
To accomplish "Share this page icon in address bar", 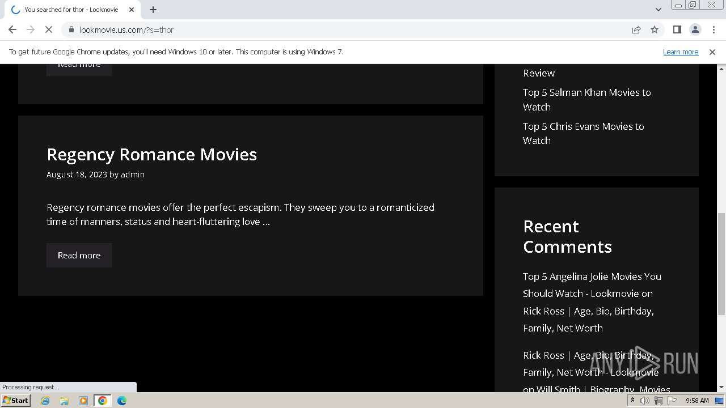I will 636,29.
